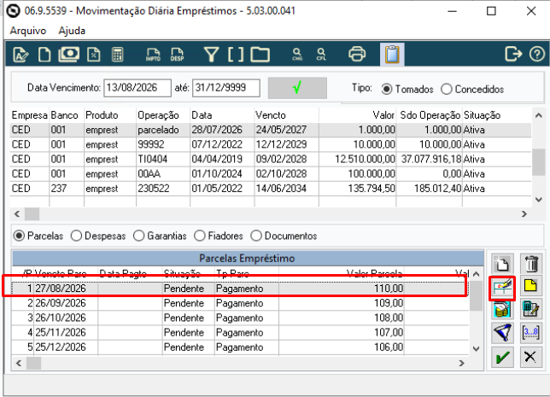
Task: Click the Sdo Operação column header
Action: pyautogui.click(x=430, y=115)
